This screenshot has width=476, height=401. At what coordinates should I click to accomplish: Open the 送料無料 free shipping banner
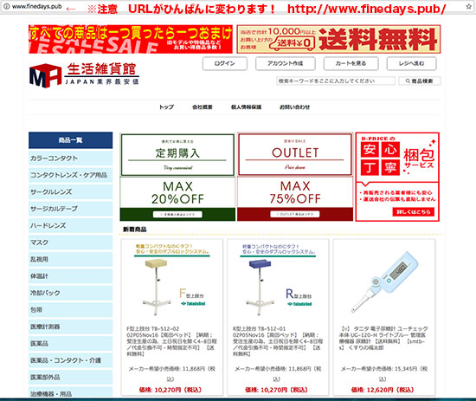(x=338, y=39)
